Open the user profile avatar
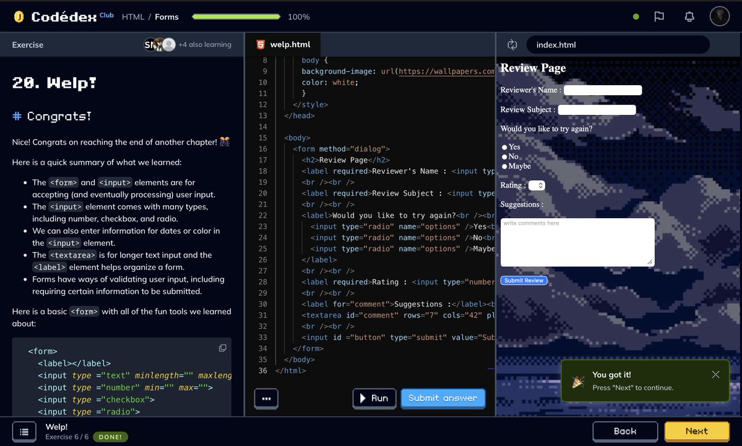This screenshot has width=742, height=446. pos(719,16)
